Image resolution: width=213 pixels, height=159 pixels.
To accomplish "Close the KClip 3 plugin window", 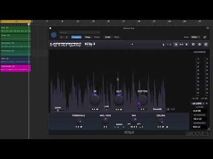I will click(50, 28).
